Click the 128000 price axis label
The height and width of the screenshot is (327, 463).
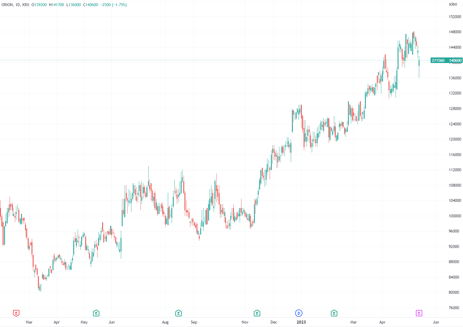[x=455, y=109]
